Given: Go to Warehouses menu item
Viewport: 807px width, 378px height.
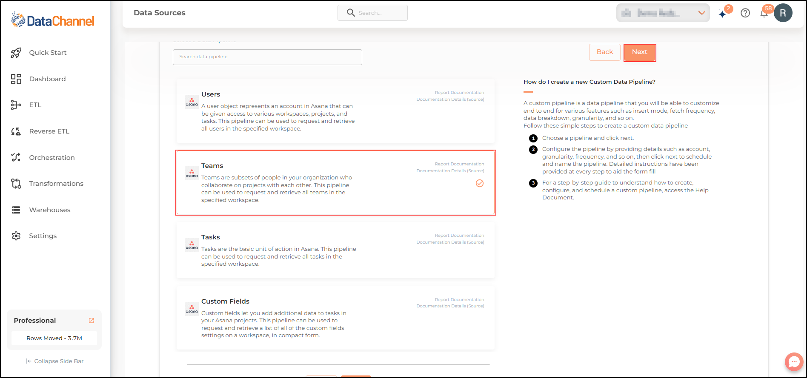Looking at the screenshot, I should 50,210.
